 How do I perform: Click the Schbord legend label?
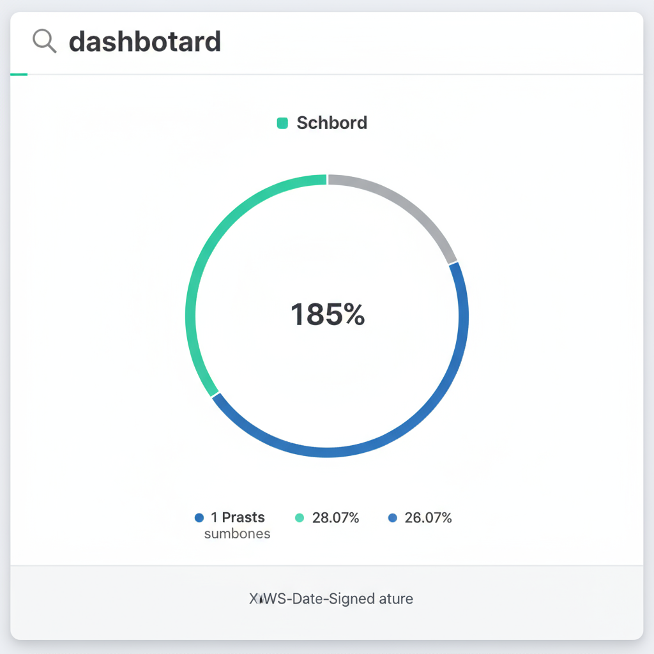point(331,123)
